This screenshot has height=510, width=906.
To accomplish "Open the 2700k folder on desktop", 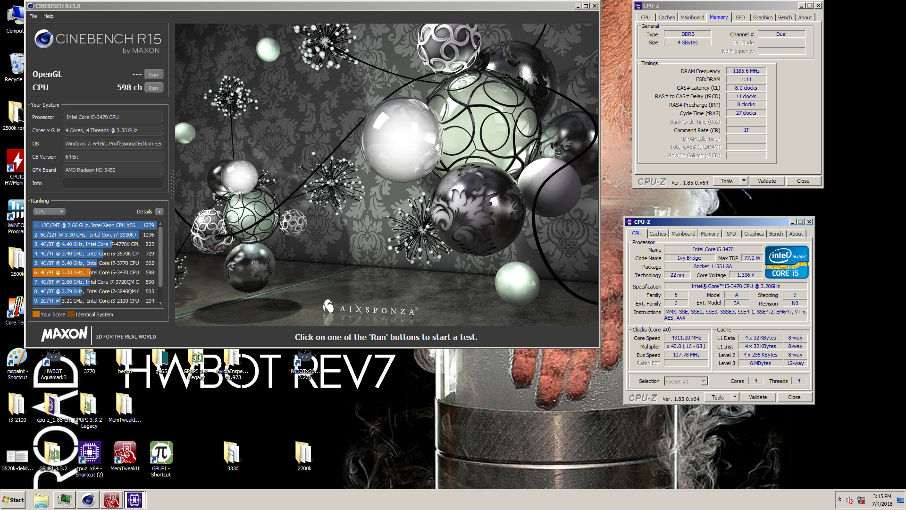I will 304,456.
